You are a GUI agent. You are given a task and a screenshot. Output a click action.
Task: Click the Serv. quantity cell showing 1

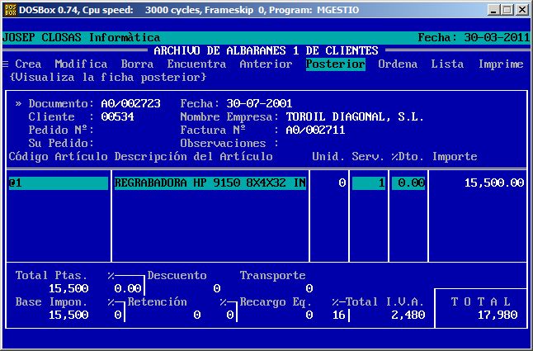(x=369, y=183)
